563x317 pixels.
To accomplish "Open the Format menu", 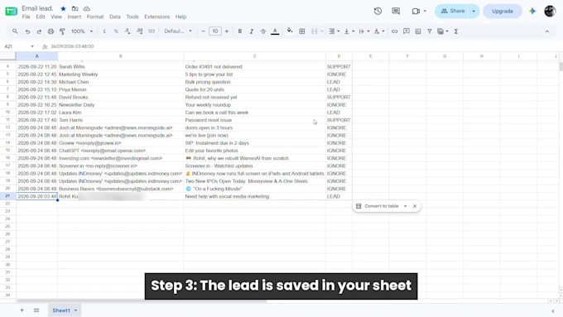I will coord(95,17).
